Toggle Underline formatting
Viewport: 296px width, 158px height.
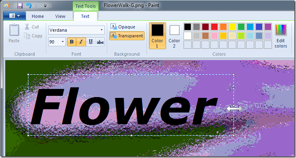point(91,42)
